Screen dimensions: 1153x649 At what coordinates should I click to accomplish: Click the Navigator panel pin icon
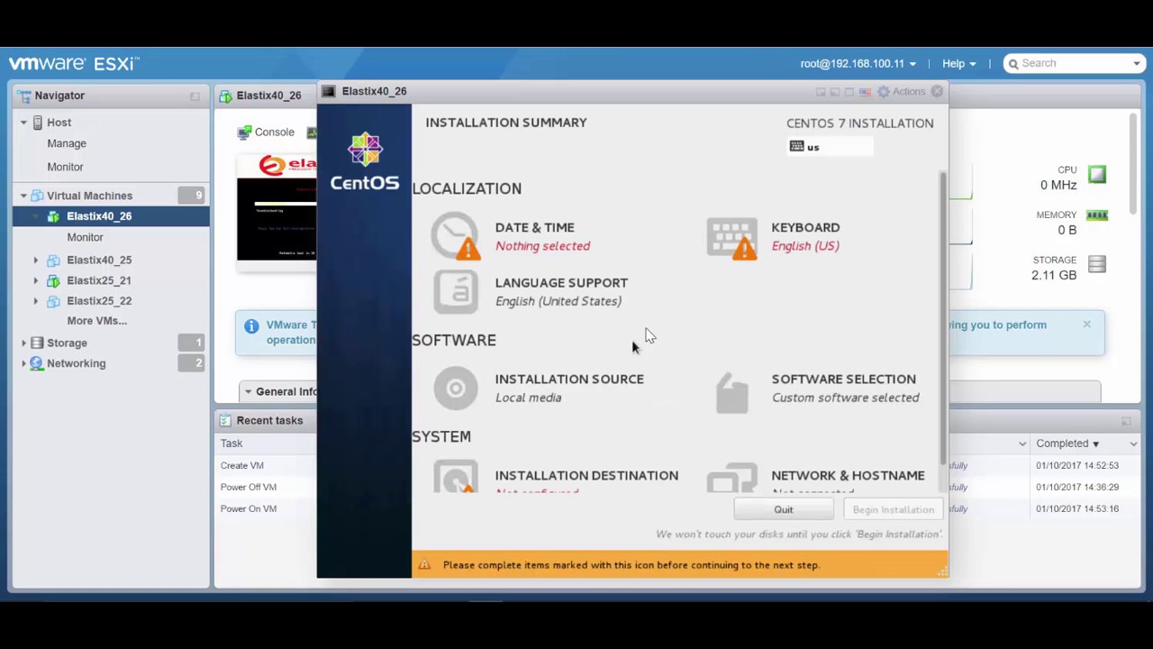coord(195,96)
